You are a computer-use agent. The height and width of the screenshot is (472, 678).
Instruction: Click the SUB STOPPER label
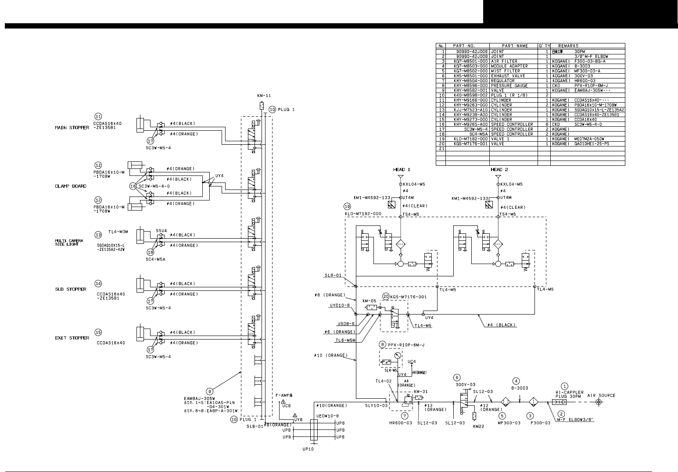(x=71, y=289)
